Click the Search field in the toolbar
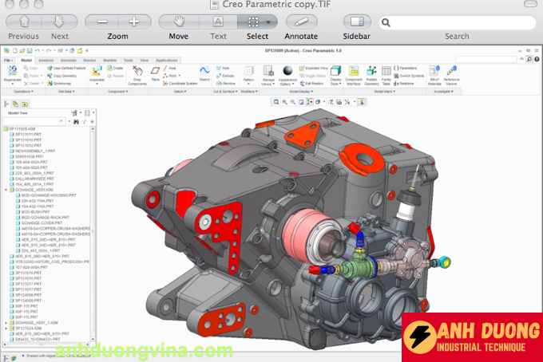The width and height of the screenshot is (543, 362). pos(457,22)
